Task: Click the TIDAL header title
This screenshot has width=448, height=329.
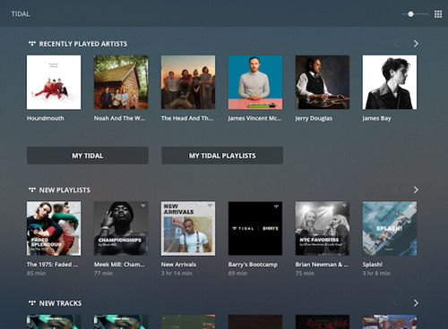Action: click(x=21, y=14)
